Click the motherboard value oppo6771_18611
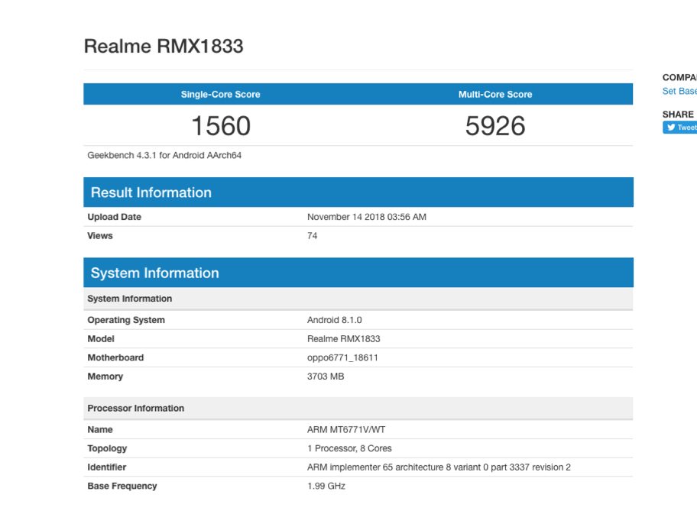697x514 pixels. (342, 357)
